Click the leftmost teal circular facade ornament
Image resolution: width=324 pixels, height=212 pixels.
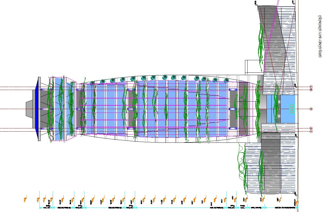pyautogui.click(x=93, y=83)
